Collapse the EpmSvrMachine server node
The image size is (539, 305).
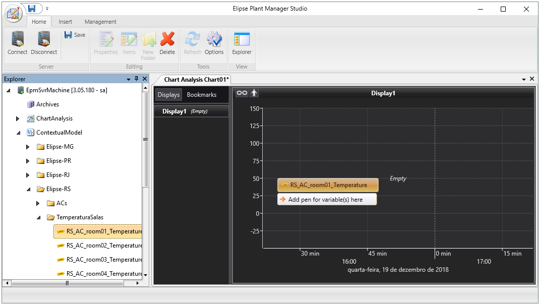[x=9, y=90]
